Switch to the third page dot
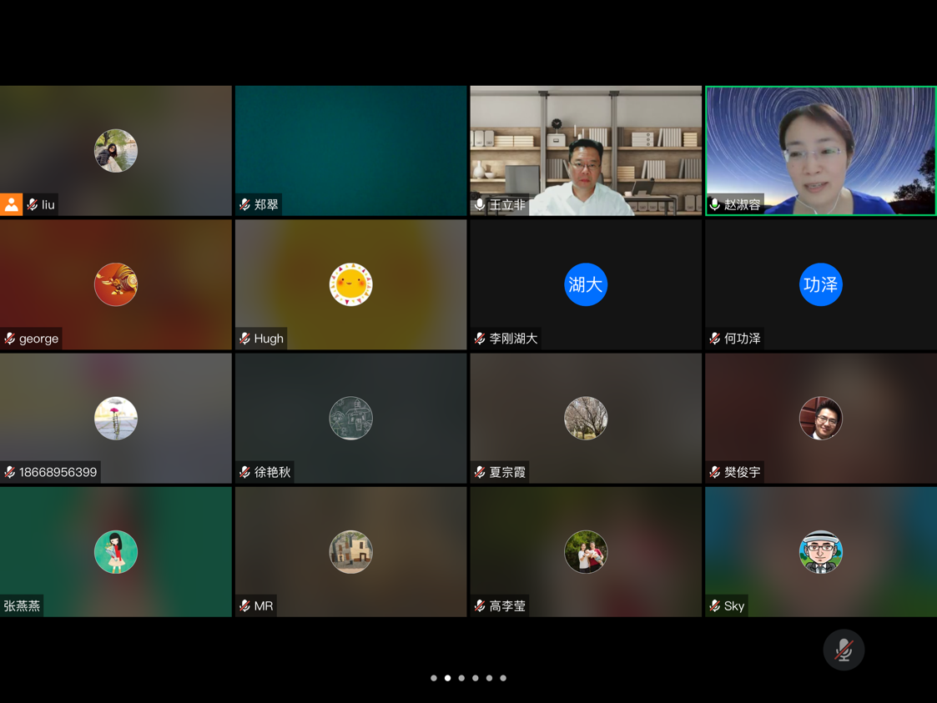The image size is (937, 703). [461, 678]
